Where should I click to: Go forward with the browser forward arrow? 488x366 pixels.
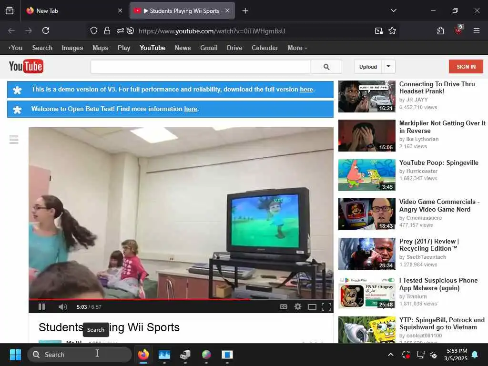(29, 30)
